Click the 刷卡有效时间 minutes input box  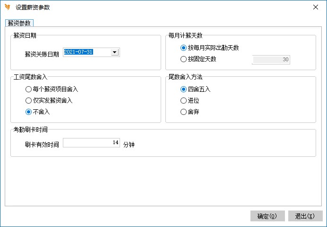pyautogui.click(x=91, y=143)
